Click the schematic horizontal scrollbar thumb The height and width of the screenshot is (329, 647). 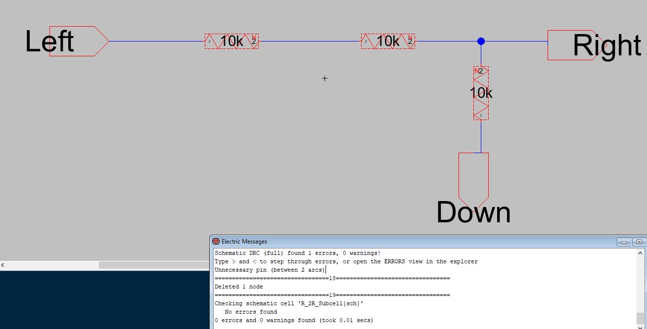[x=153, y=265]
